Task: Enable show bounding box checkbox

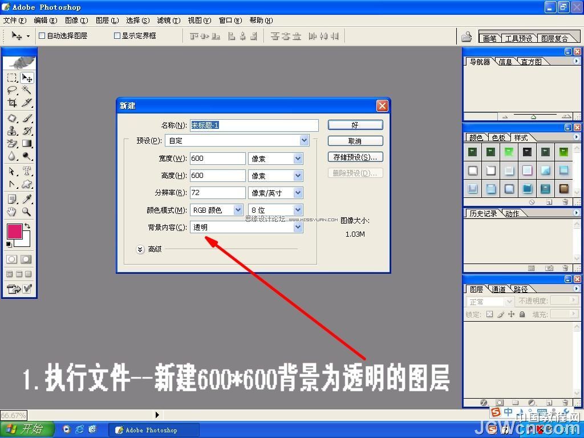Action: 117,36
